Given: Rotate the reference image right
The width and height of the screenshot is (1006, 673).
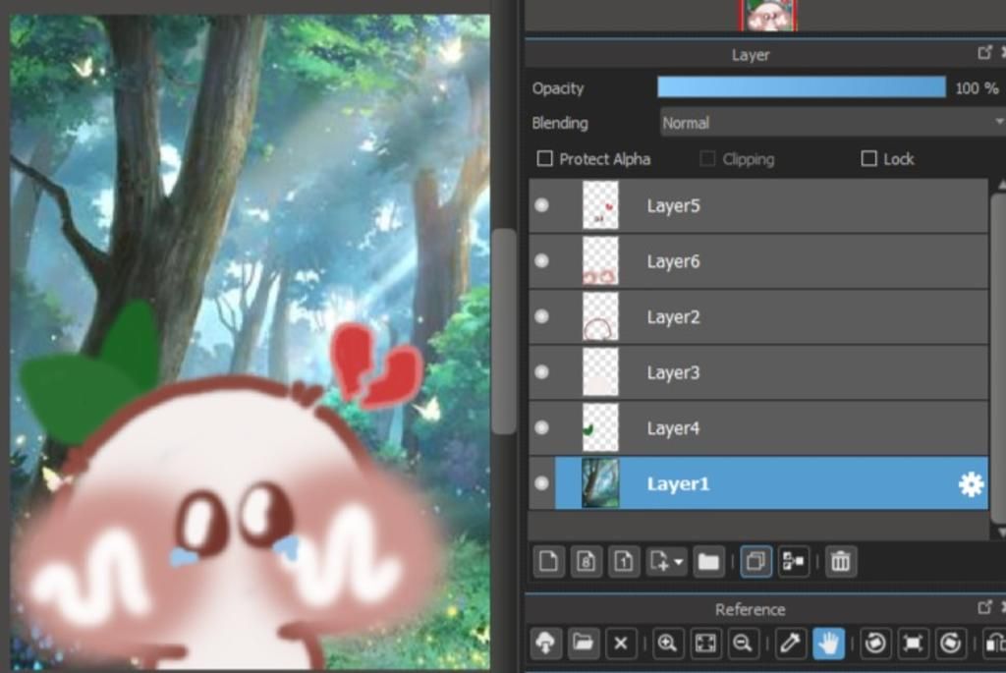Looking at the screenshot, I should pos(951,643).
